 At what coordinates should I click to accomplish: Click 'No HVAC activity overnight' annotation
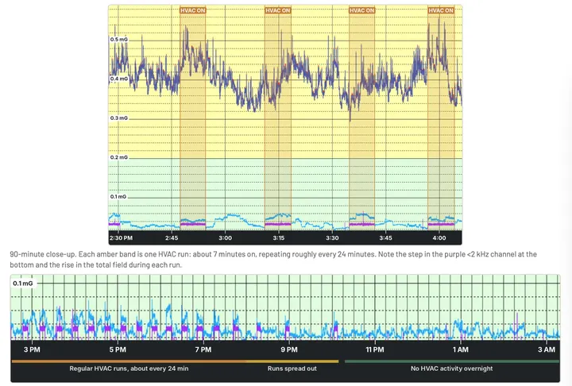pyautogui.click(x=451, y=369)
